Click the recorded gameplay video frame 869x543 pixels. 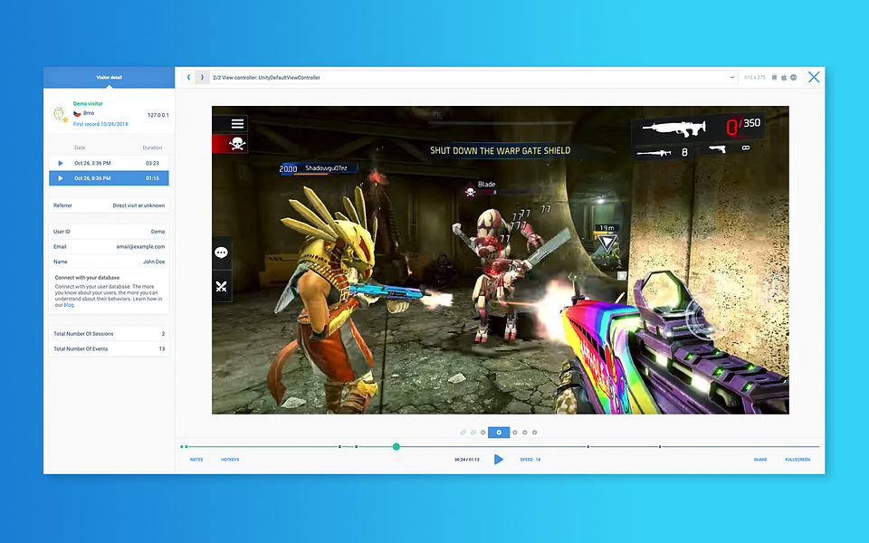click(x=500, y=260)
